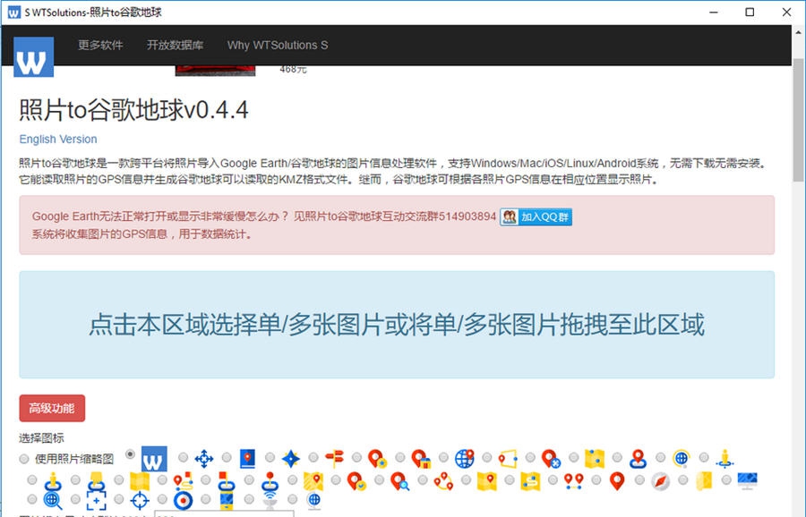Select the four-directional move arrows icon
806x517 pixels.
click(x=203, y=458)
